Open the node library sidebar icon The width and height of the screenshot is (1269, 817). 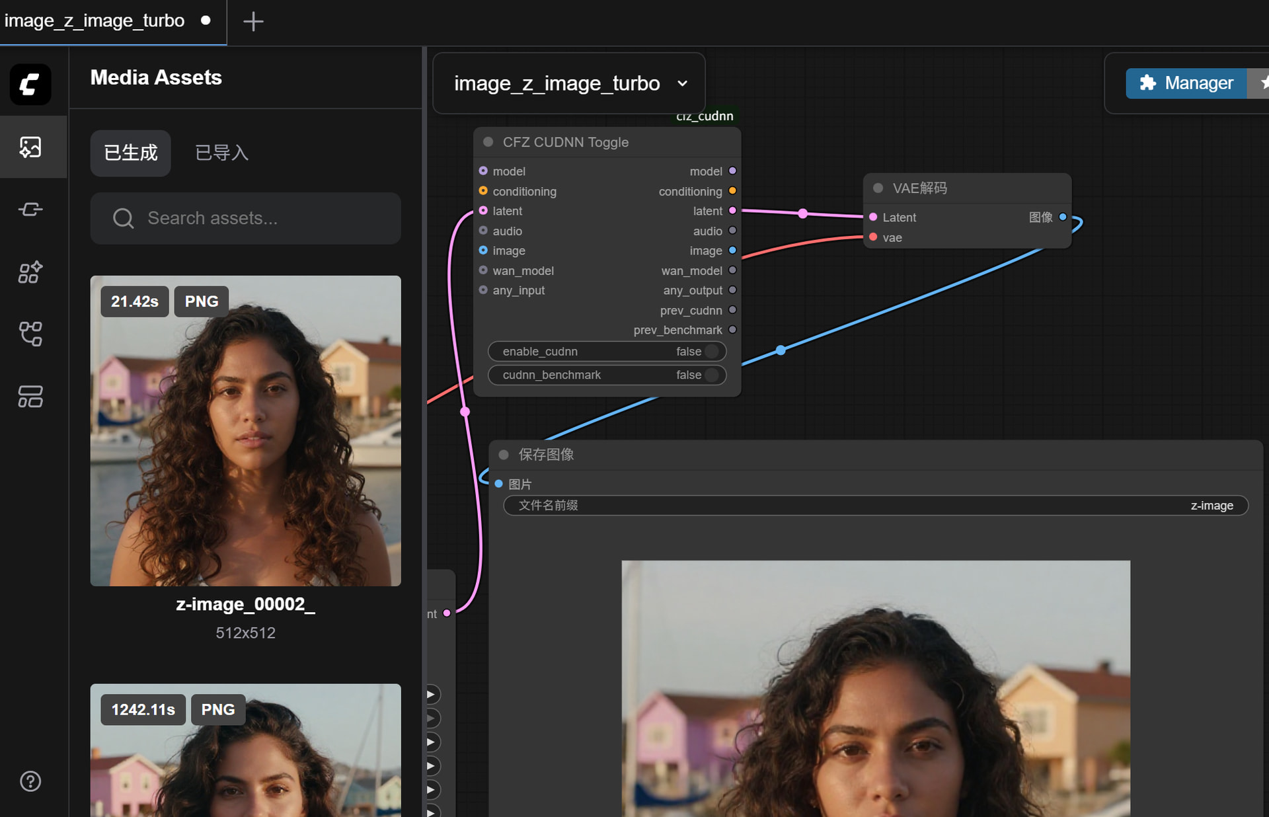click(30, 272)
